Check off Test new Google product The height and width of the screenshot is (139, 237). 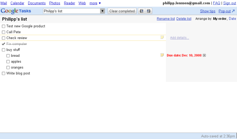(3, 26)
